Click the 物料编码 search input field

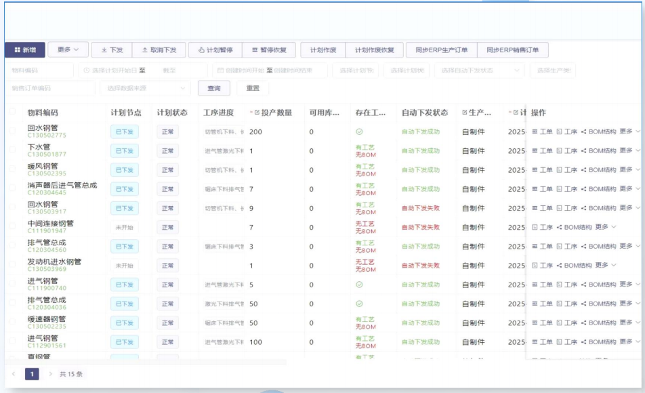pyautogui.click(x=39, y=70)
